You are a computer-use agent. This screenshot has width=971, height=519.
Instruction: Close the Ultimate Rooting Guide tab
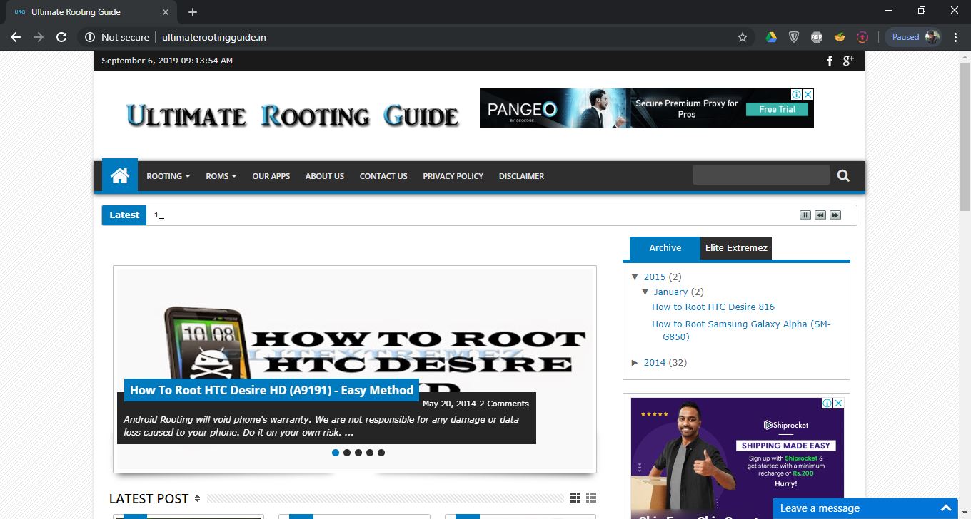[x=166, y=12]
